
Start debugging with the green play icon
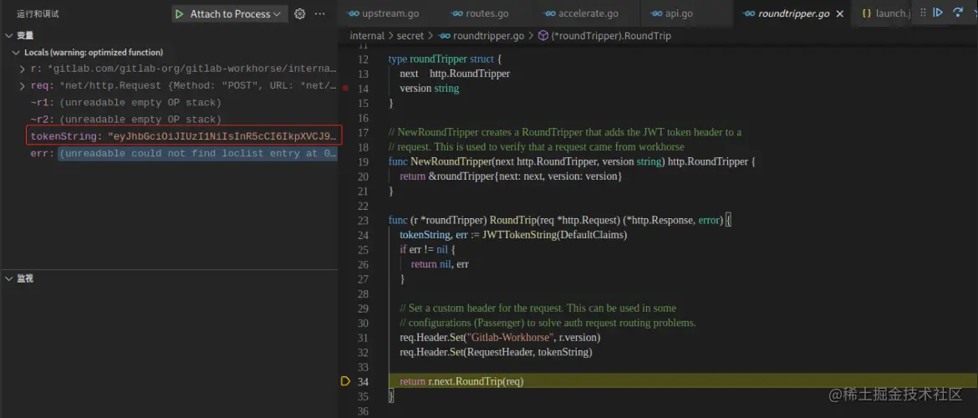179,13
